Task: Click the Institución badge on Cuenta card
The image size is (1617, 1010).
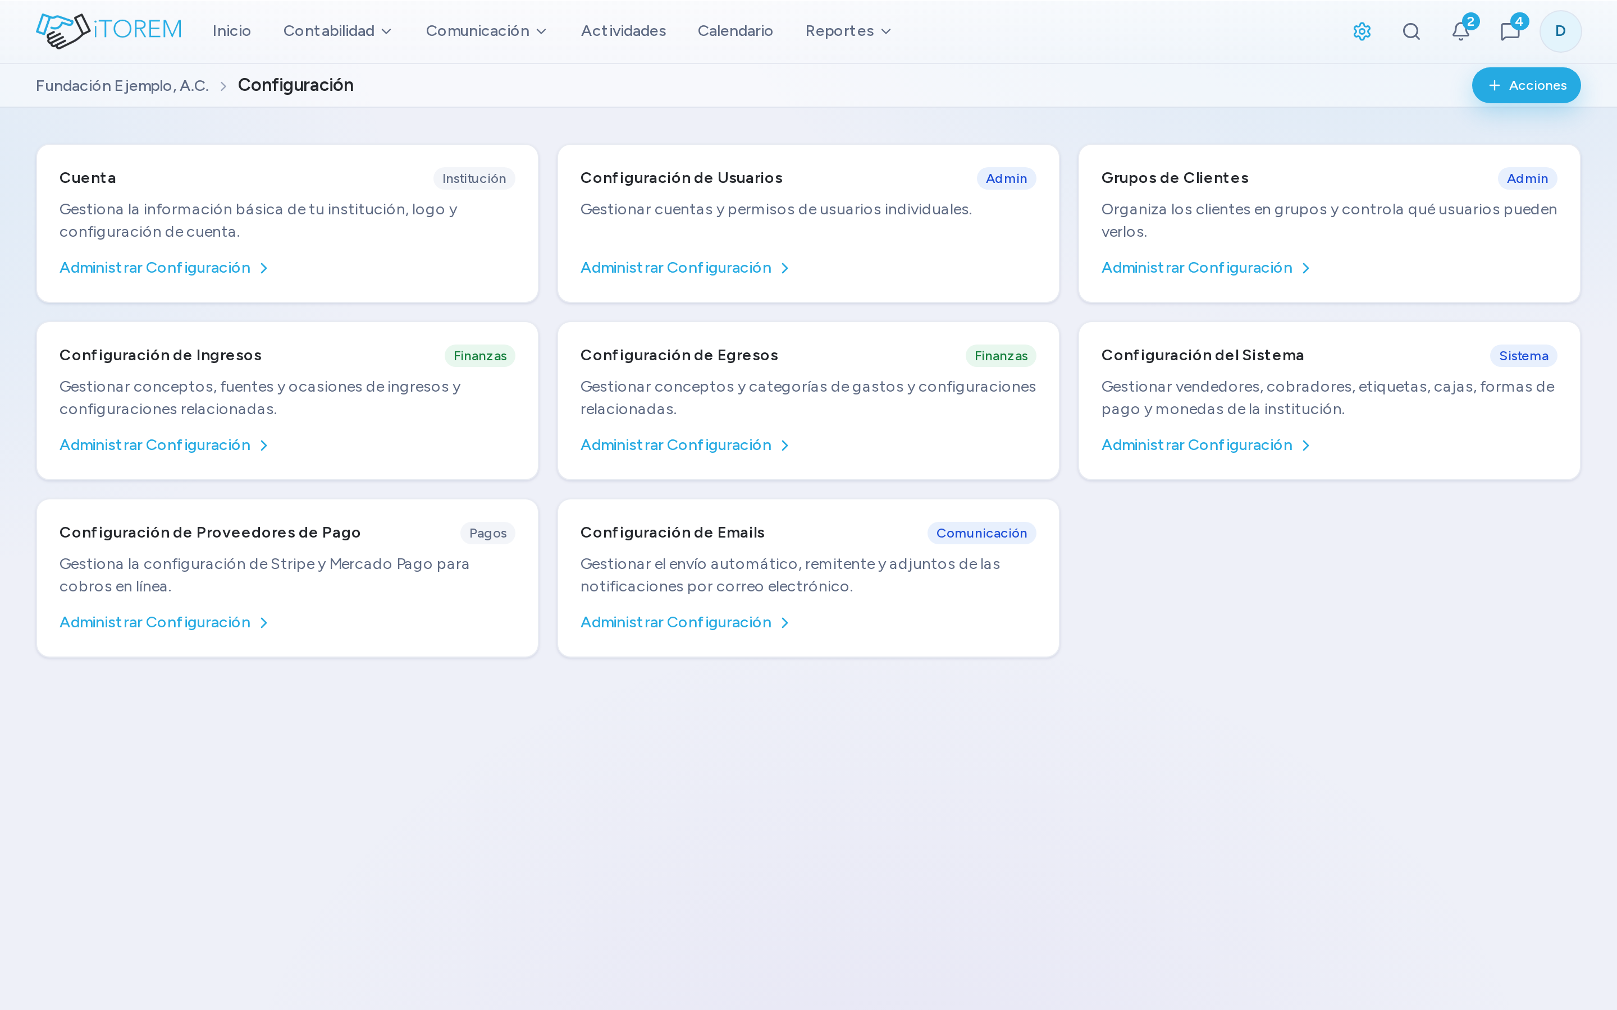Action: 474,178
